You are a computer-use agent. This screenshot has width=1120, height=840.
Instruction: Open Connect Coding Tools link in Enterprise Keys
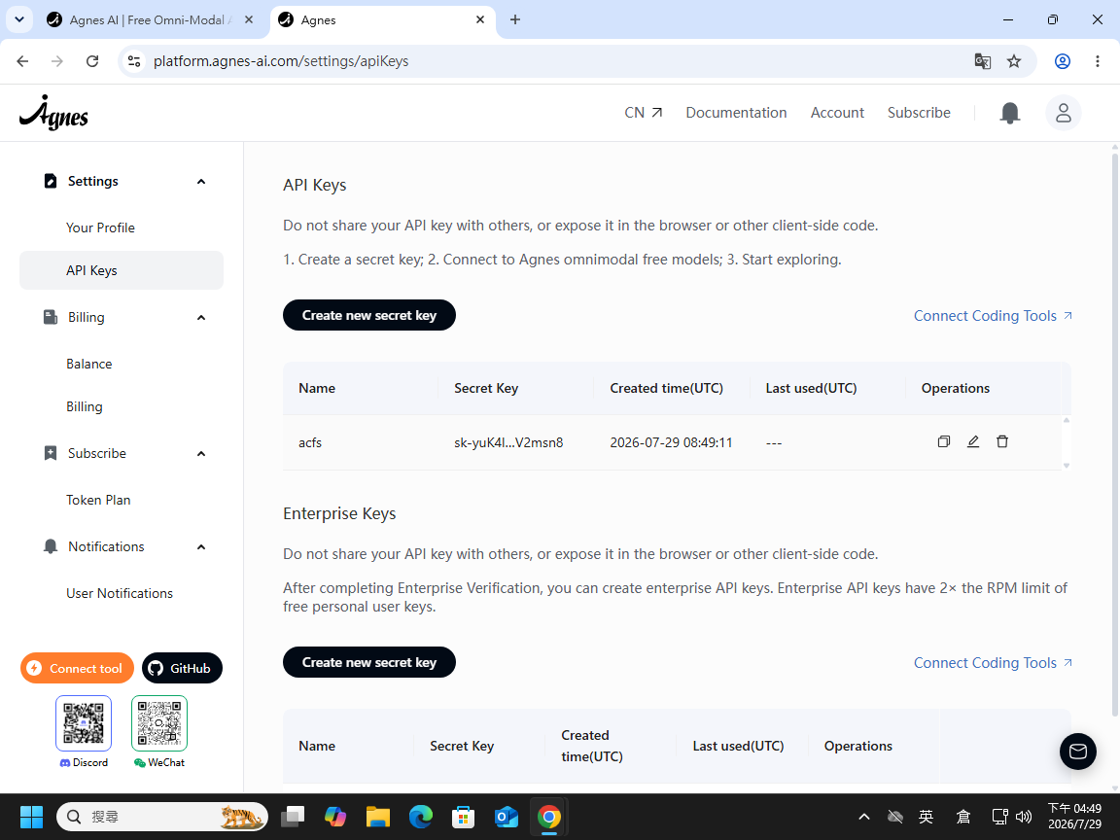tap(993, 663)
